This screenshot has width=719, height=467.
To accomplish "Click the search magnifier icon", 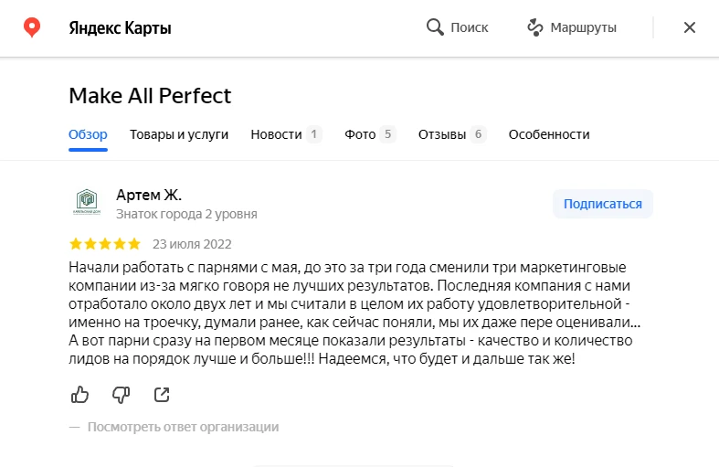I will (x=435, y=27).
